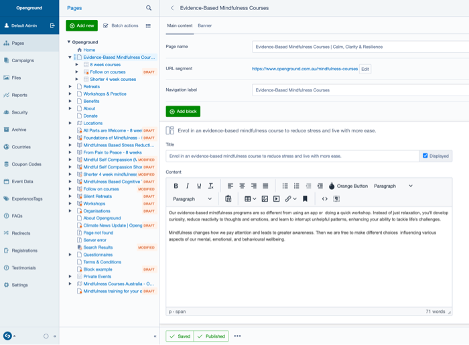
Task: Center align text in the editor
Action: pyautogui.click(x=242, y=186)
